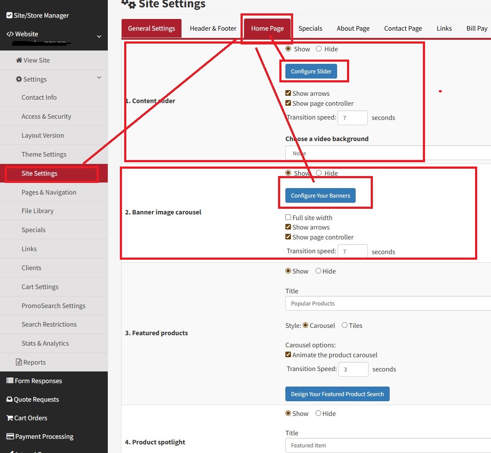The height and width of the screenshot is (453, 491).
Task: Click the cart icon for Cart Orders
Action: click(x=9, y=418)
